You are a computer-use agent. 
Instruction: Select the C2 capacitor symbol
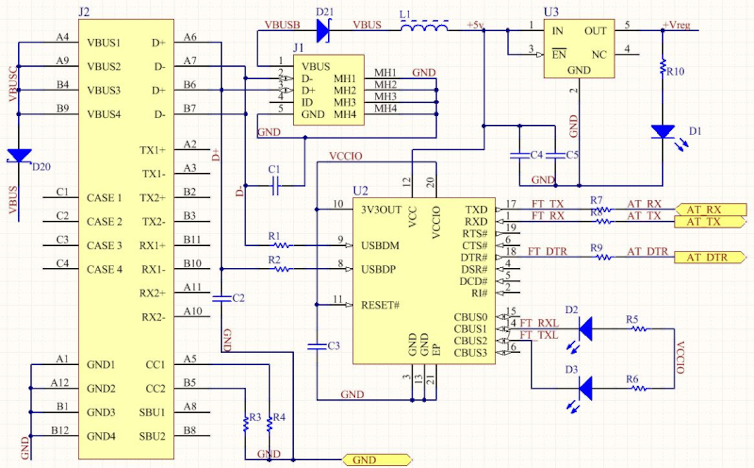click(221, 298)
